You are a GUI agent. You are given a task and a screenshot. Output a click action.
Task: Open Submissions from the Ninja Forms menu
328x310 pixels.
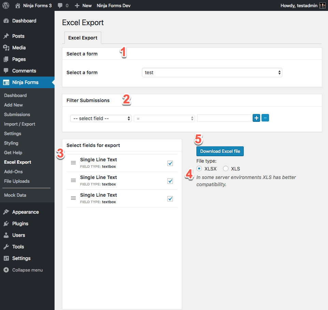tap(17, 114)
